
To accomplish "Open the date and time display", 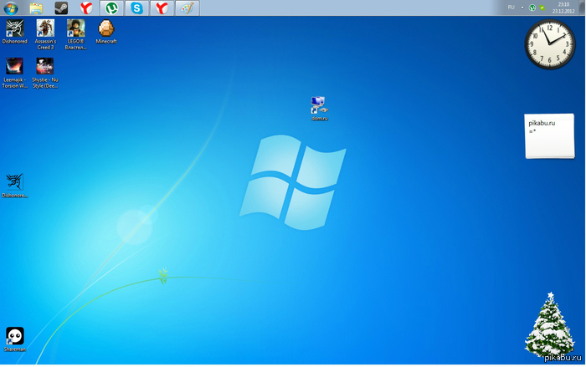I will click(x=563, y=8).
